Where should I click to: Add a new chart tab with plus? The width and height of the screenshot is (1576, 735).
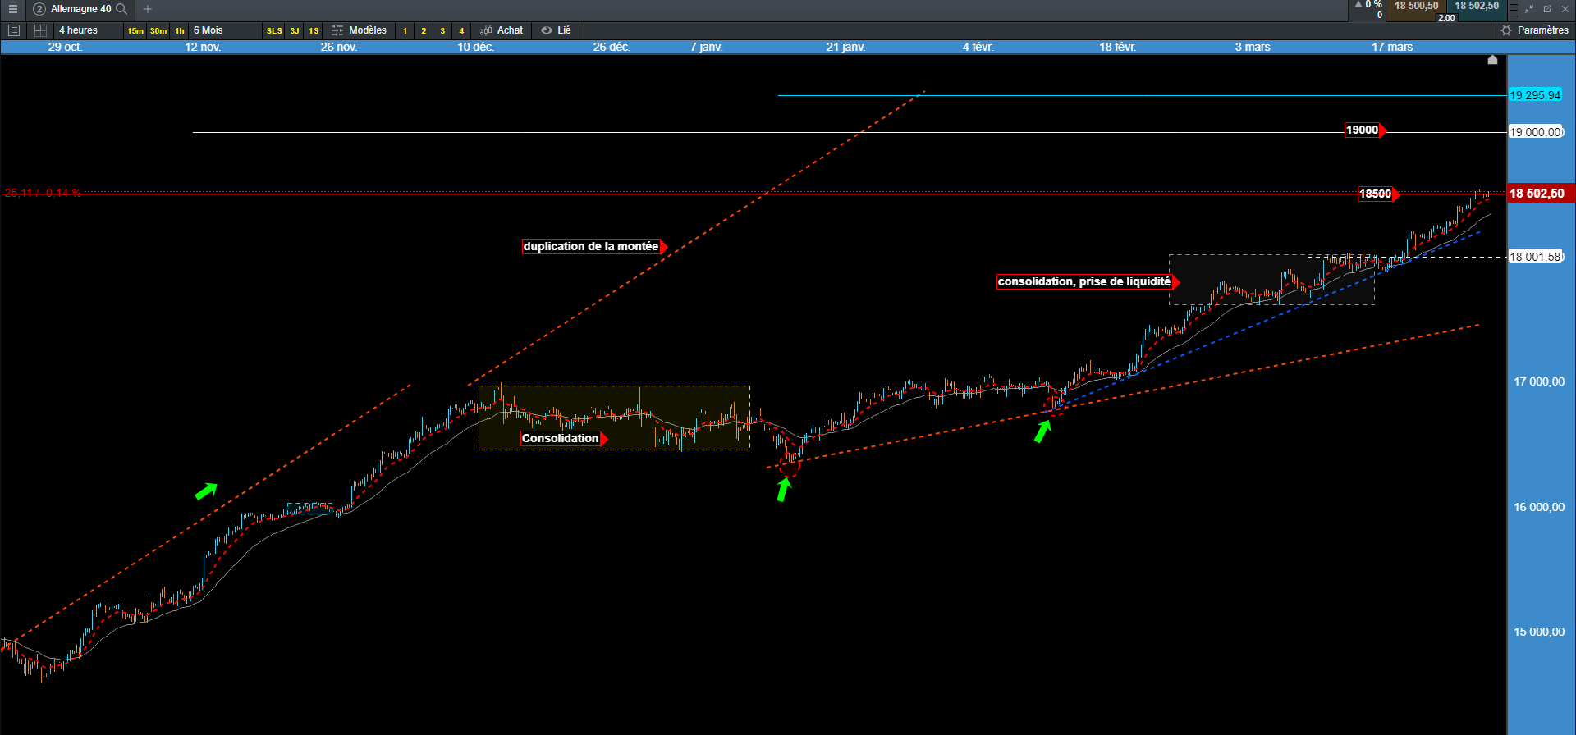tap(148, 9)
